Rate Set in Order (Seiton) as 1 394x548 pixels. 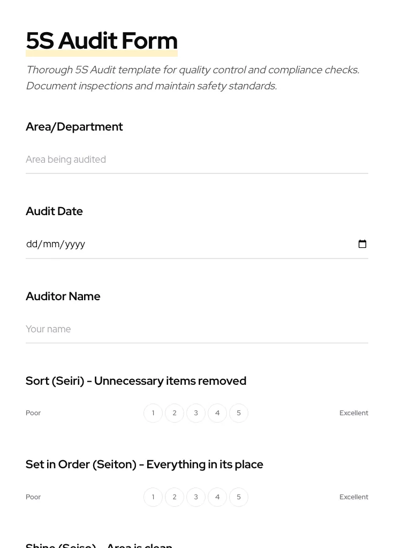[153, 497]
